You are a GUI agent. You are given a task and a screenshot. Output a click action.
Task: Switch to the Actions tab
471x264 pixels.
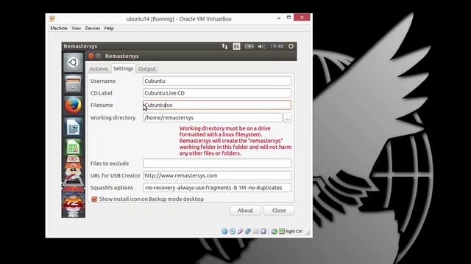(99, 69)
